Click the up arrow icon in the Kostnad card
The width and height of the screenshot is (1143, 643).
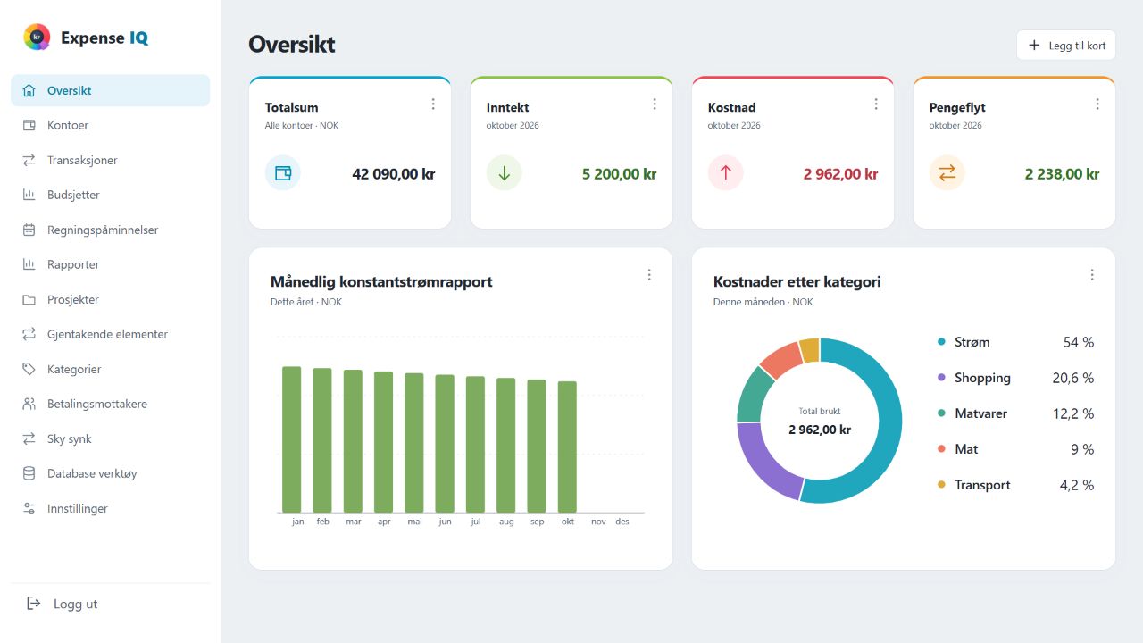(726, 173)
